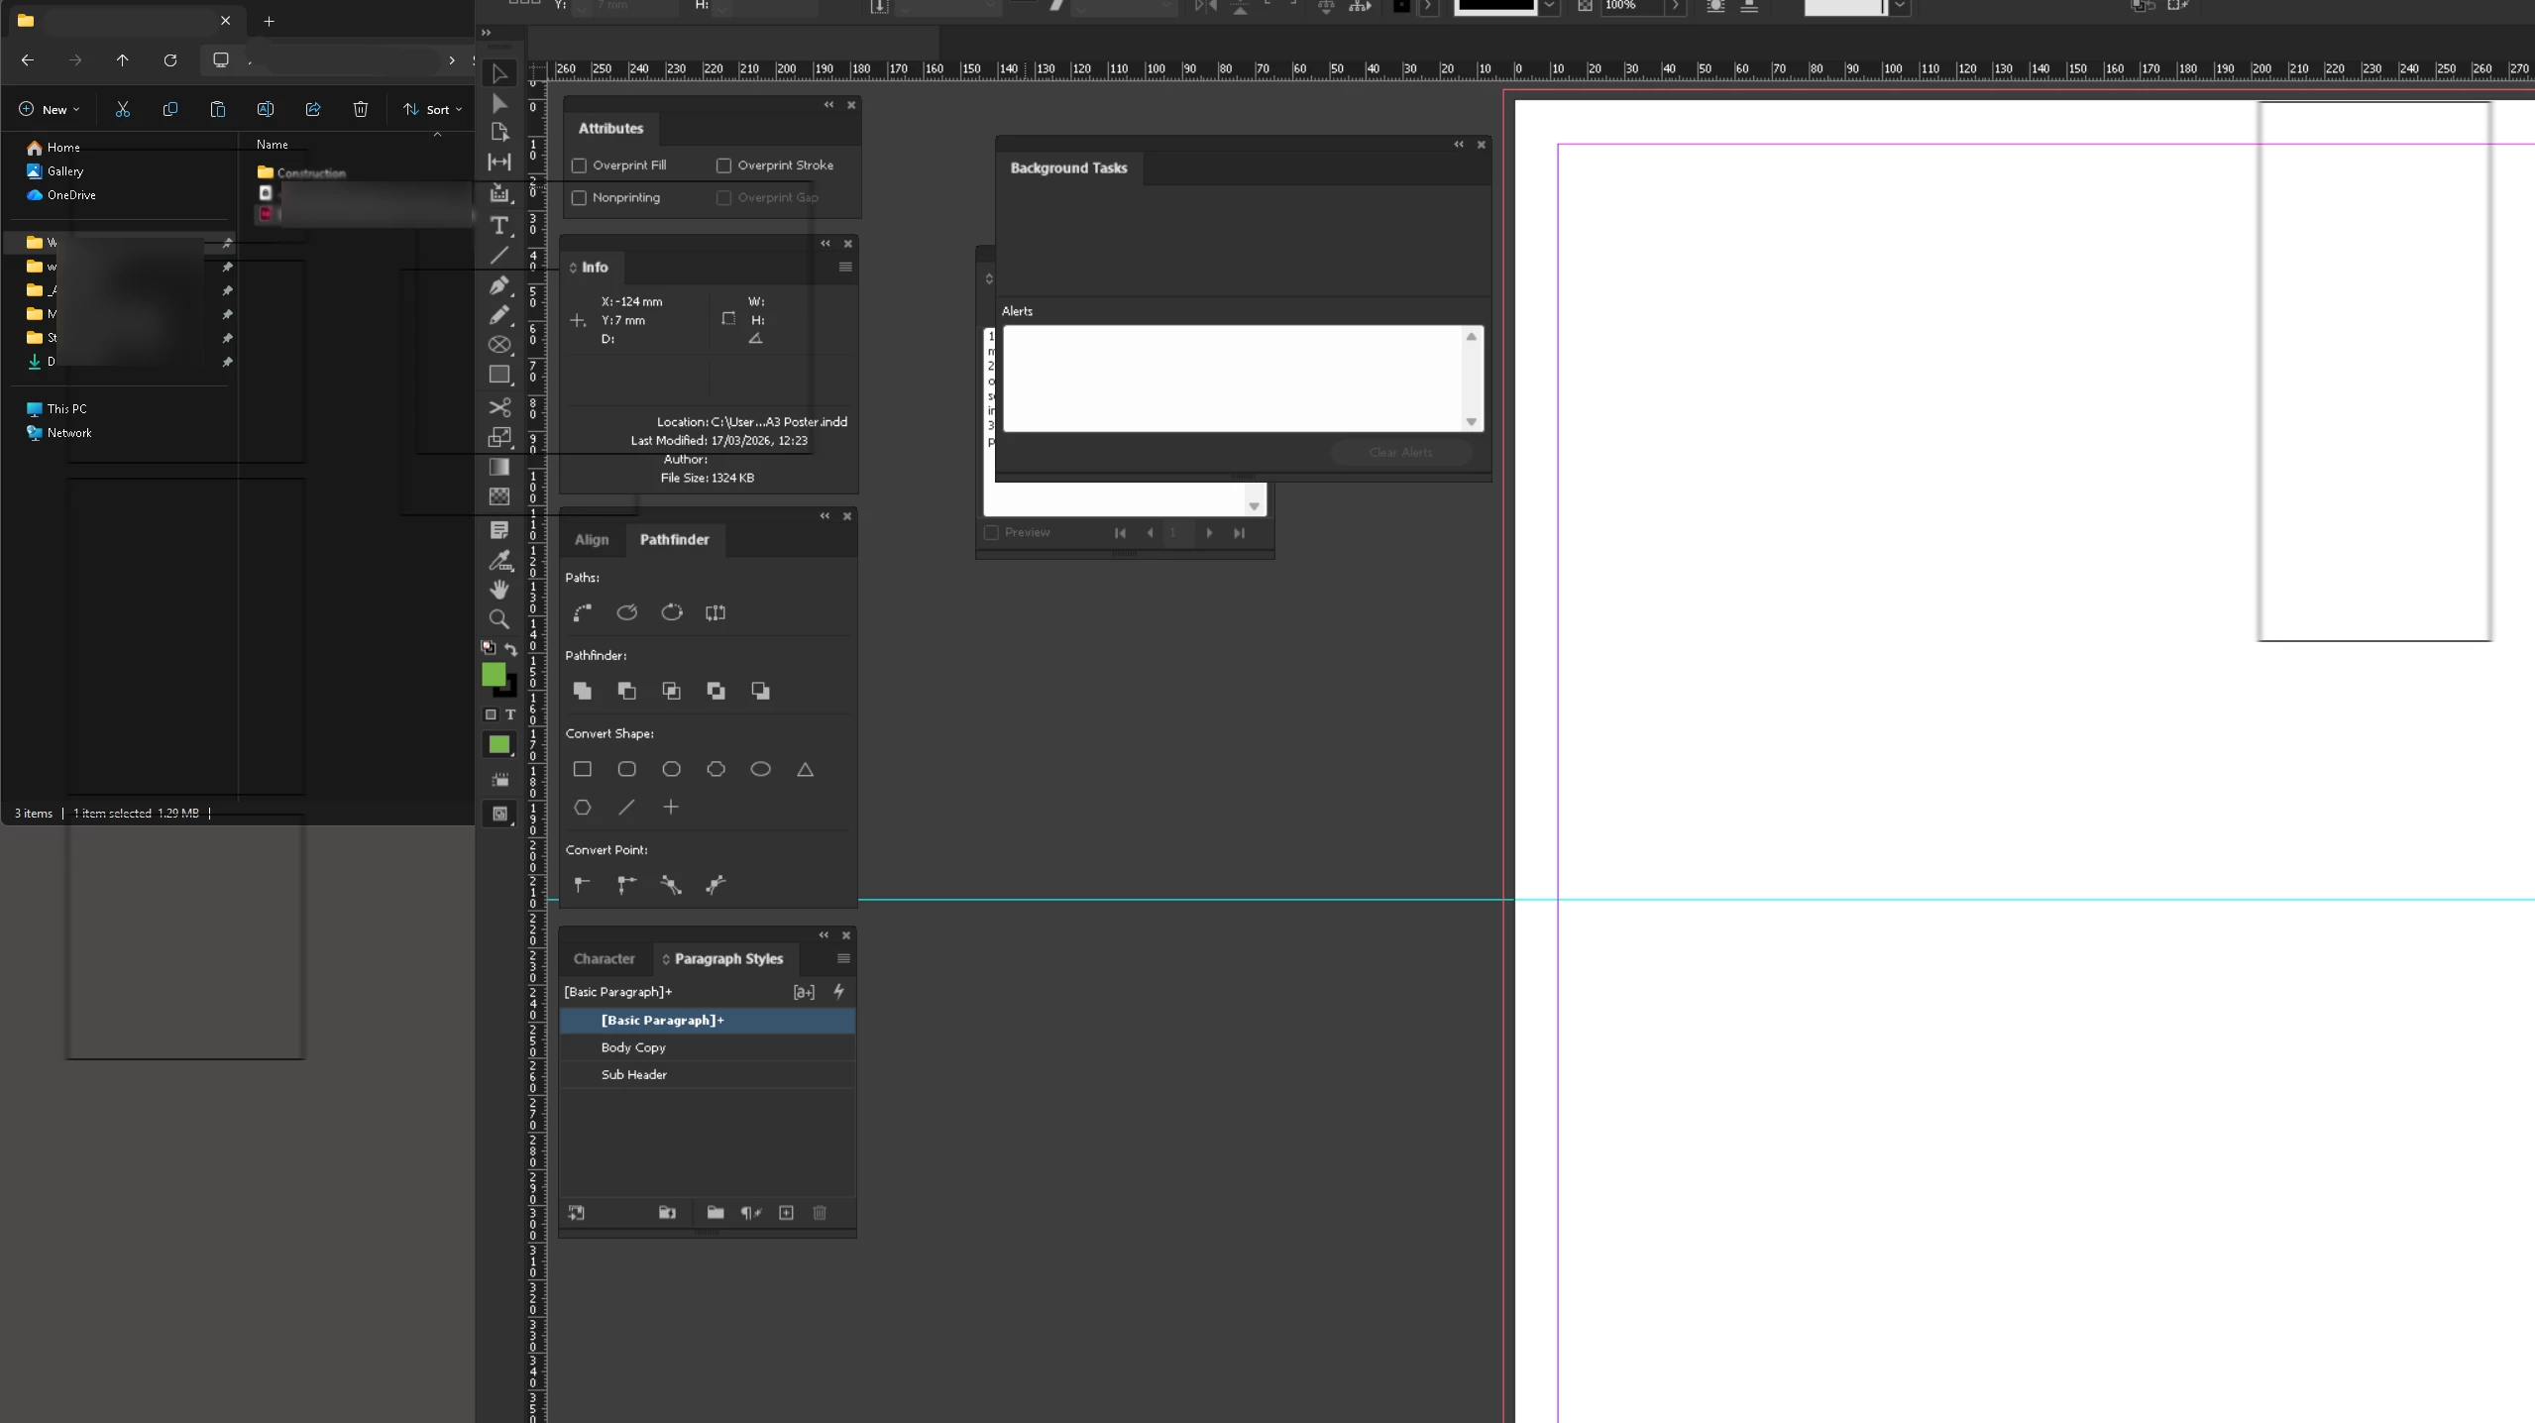The image size is (2535, 1423).
Task: Enable the Overprint Stroke checkbox
Action: point(724,165)
